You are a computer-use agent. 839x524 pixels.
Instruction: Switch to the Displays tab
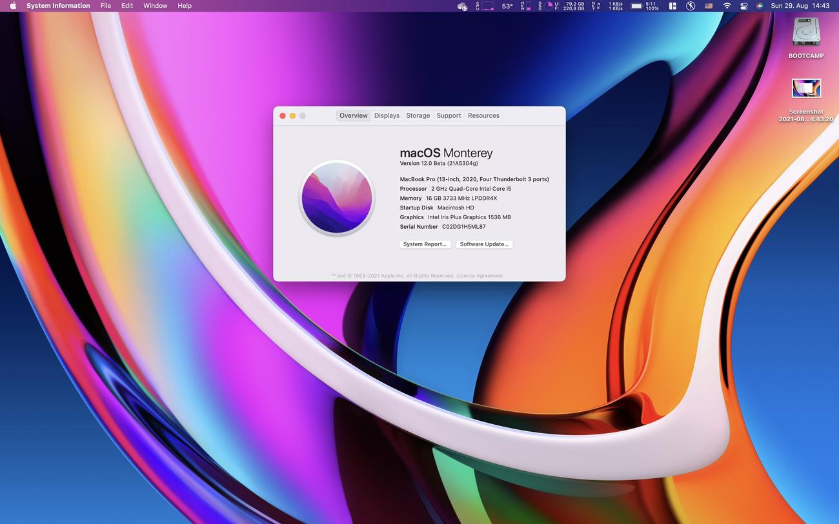387,116
